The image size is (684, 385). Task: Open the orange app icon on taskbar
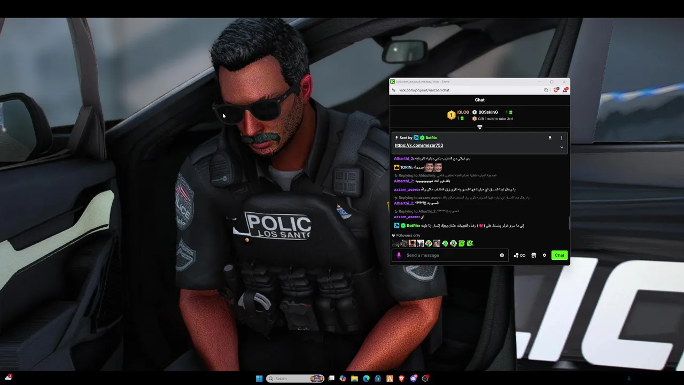390,379
